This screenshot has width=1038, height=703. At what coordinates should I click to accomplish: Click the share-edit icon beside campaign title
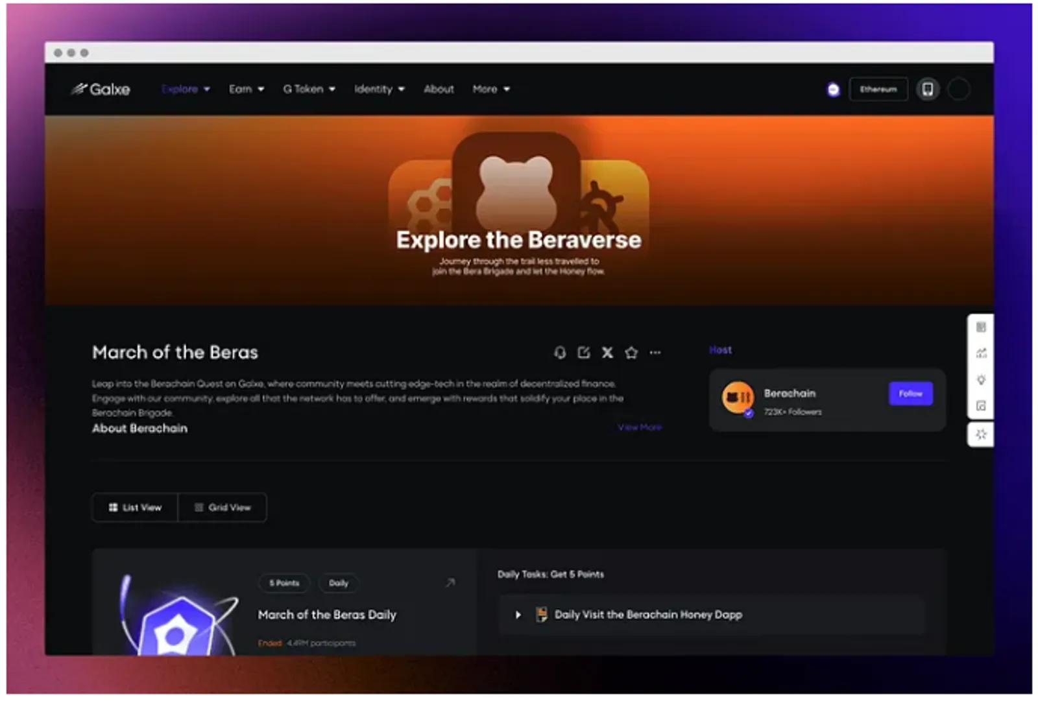click(x=584, y=352)
